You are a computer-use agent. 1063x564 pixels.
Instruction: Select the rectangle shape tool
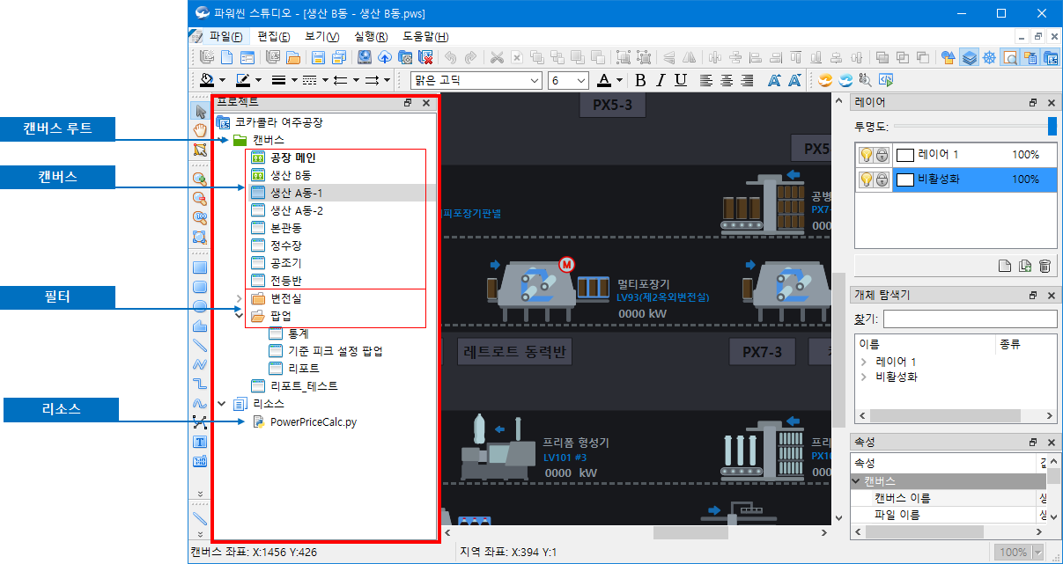point(200,267)
